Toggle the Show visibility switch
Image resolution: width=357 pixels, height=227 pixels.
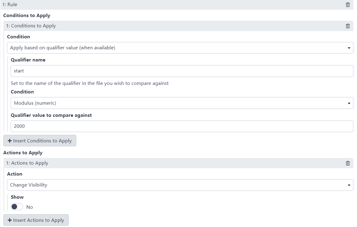coord(17,207)
